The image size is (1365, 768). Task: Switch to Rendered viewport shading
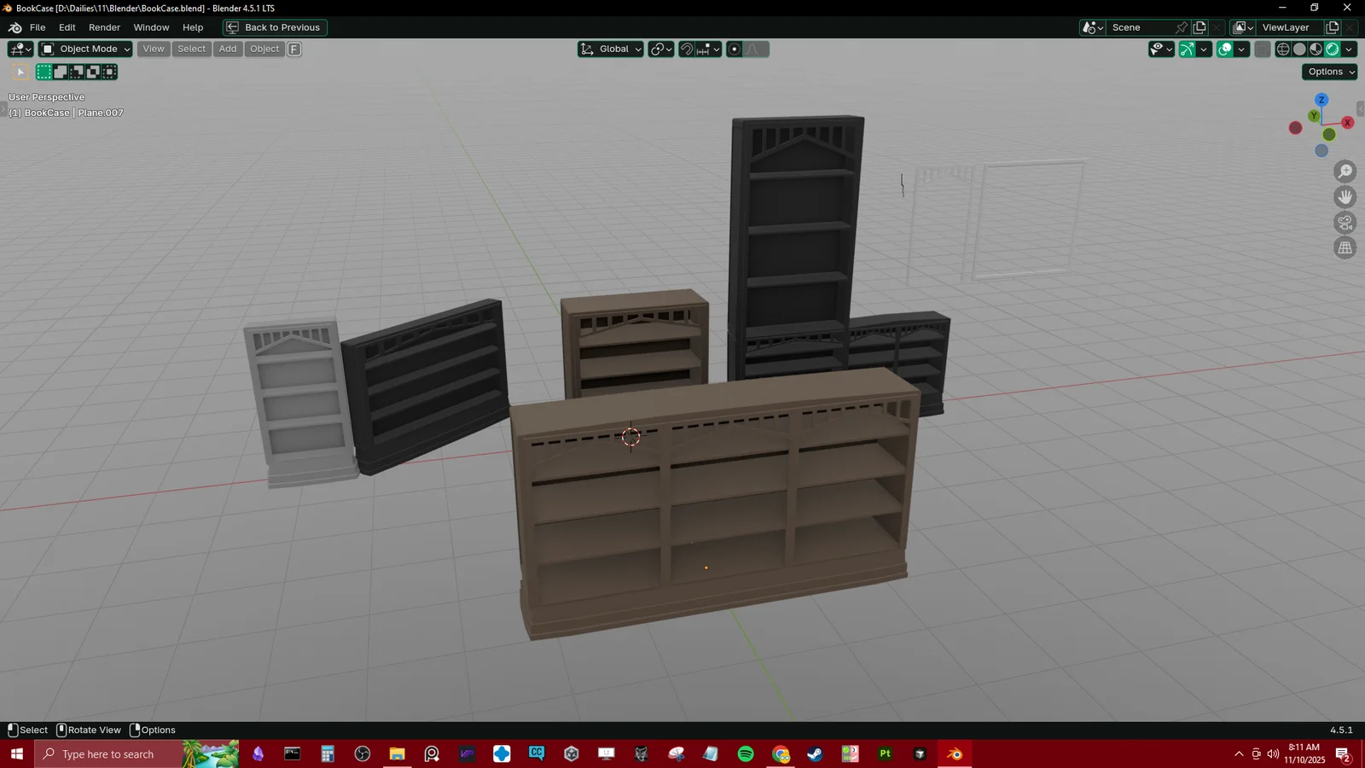(x=1333, y=49)
